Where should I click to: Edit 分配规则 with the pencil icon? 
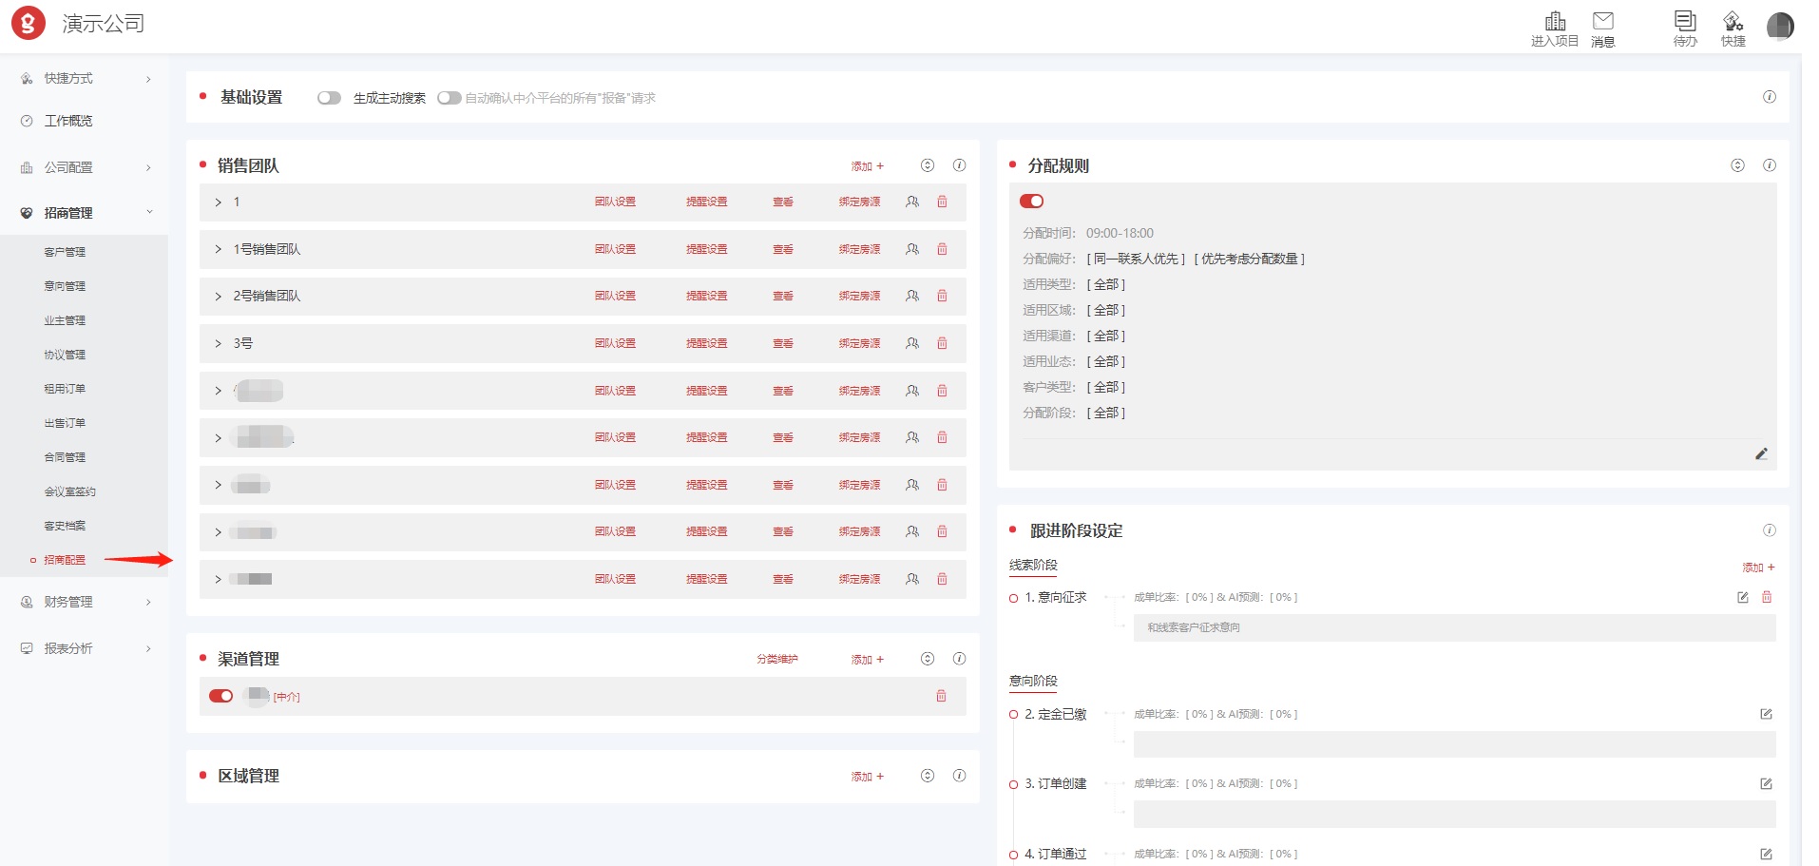tap(1761, 453)
